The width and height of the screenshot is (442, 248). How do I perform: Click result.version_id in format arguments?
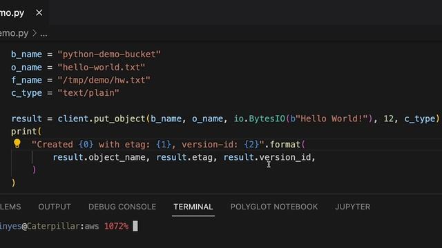click(x=267, y=157)
